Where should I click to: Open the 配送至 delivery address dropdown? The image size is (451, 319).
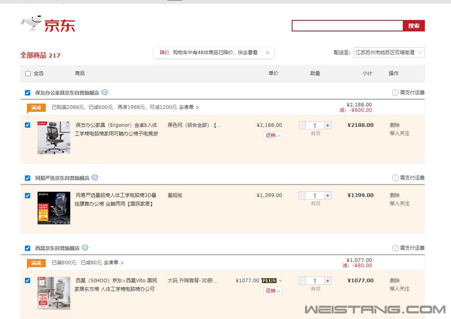click(x=389, y=53)
